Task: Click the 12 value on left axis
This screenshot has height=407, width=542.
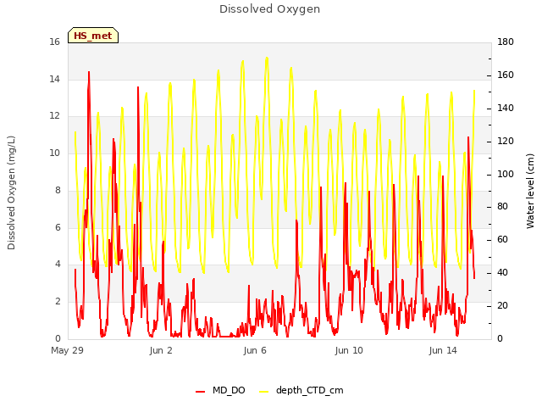Action: 54,115
